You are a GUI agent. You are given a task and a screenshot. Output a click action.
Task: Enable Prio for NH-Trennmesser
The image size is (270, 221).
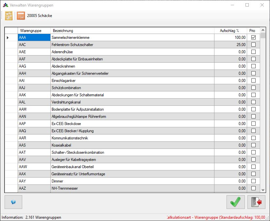(x=253, y=188)
